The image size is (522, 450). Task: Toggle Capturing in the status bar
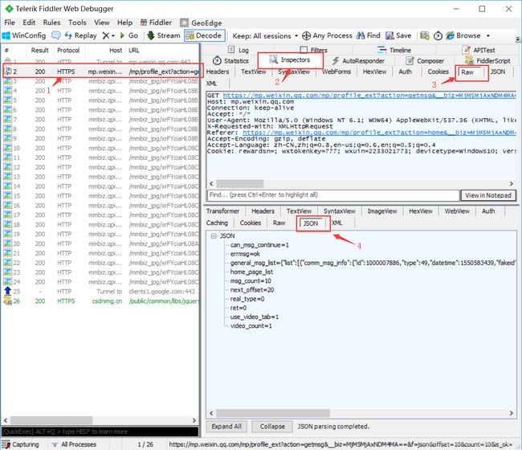pos(20,444)
